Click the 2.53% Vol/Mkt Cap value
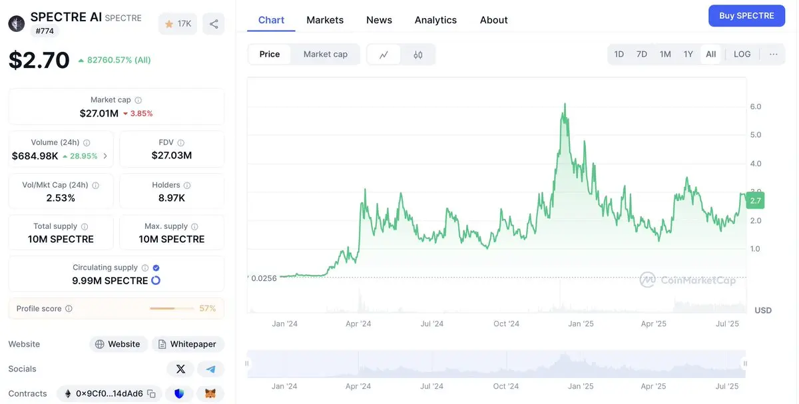The width and height of the screenshot is (799, 404). [x=61, y=198]
